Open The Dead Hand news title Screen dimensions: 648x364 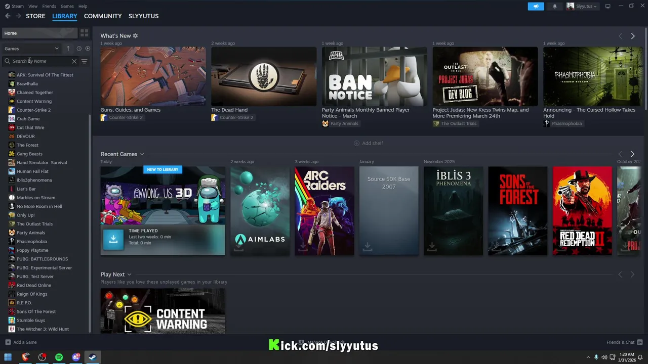pyautogui.click(x=229, y=110)
